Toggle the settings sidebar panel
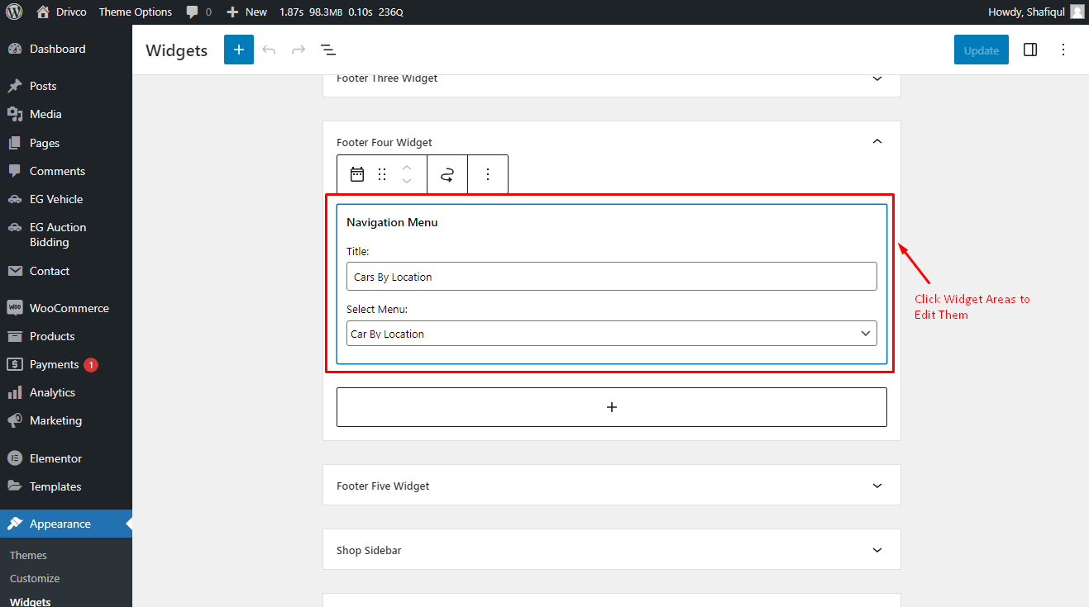Image resolution: width=1089 pixels, height=607 pixels. tap(1030, 50)
